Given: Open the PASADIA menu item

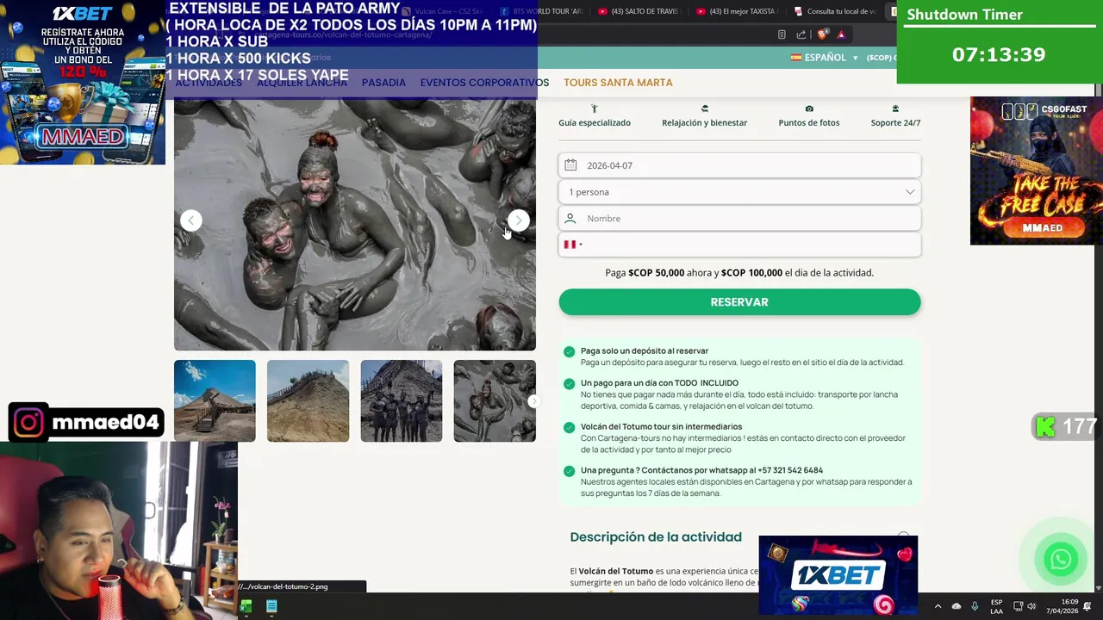Looking at the screenshot, I should [383, 83].
